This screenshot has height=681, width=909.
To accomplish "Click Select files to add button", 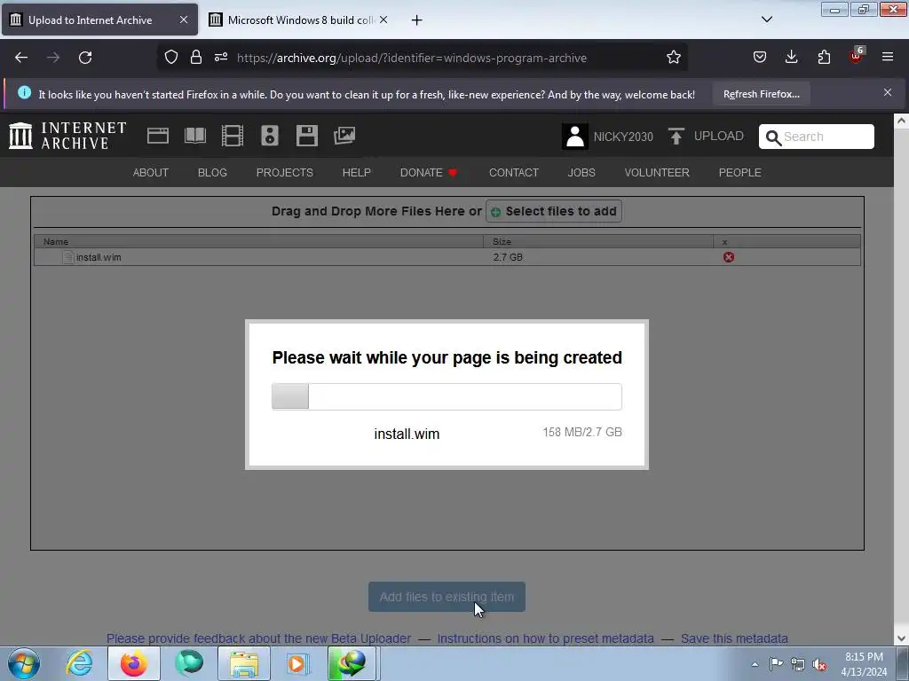I will point(554,211).
